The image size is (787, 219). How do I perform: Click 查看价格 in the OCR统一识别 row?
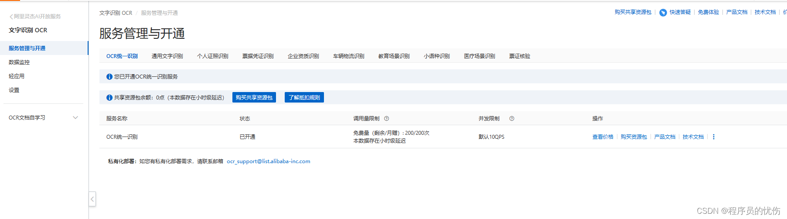(x=603, y=137)
